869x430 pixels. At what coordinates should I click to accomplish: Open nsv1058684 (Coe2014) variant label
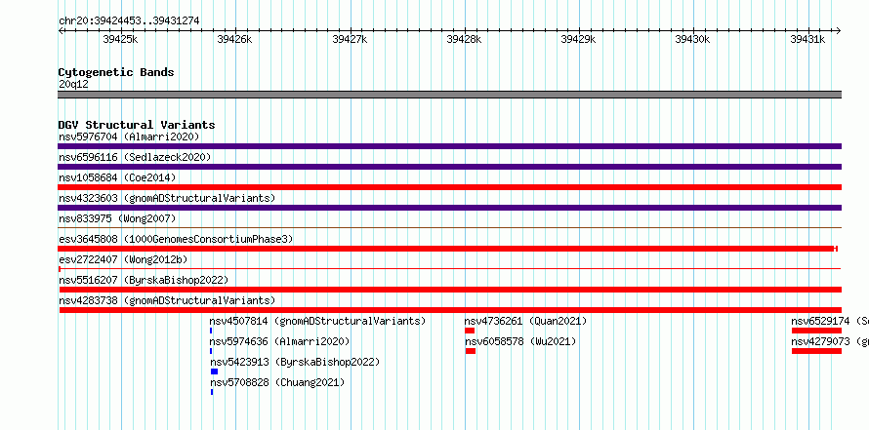117,177
